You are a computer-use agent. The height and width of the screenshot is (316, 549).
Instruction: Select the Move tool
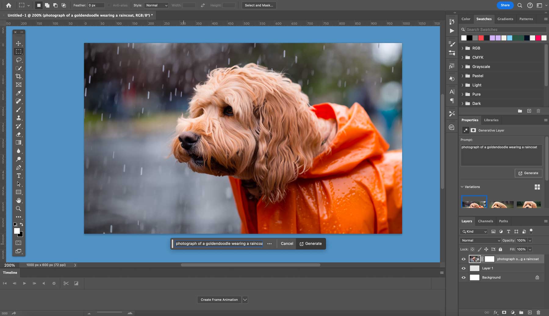tap(19, 43)
